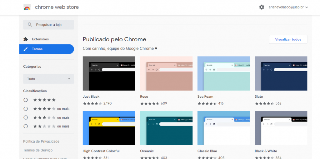The height and width of the screenshot is (159, 320).
Task: Expand the Tudo categories dropdown
Action: coord(48,79)
